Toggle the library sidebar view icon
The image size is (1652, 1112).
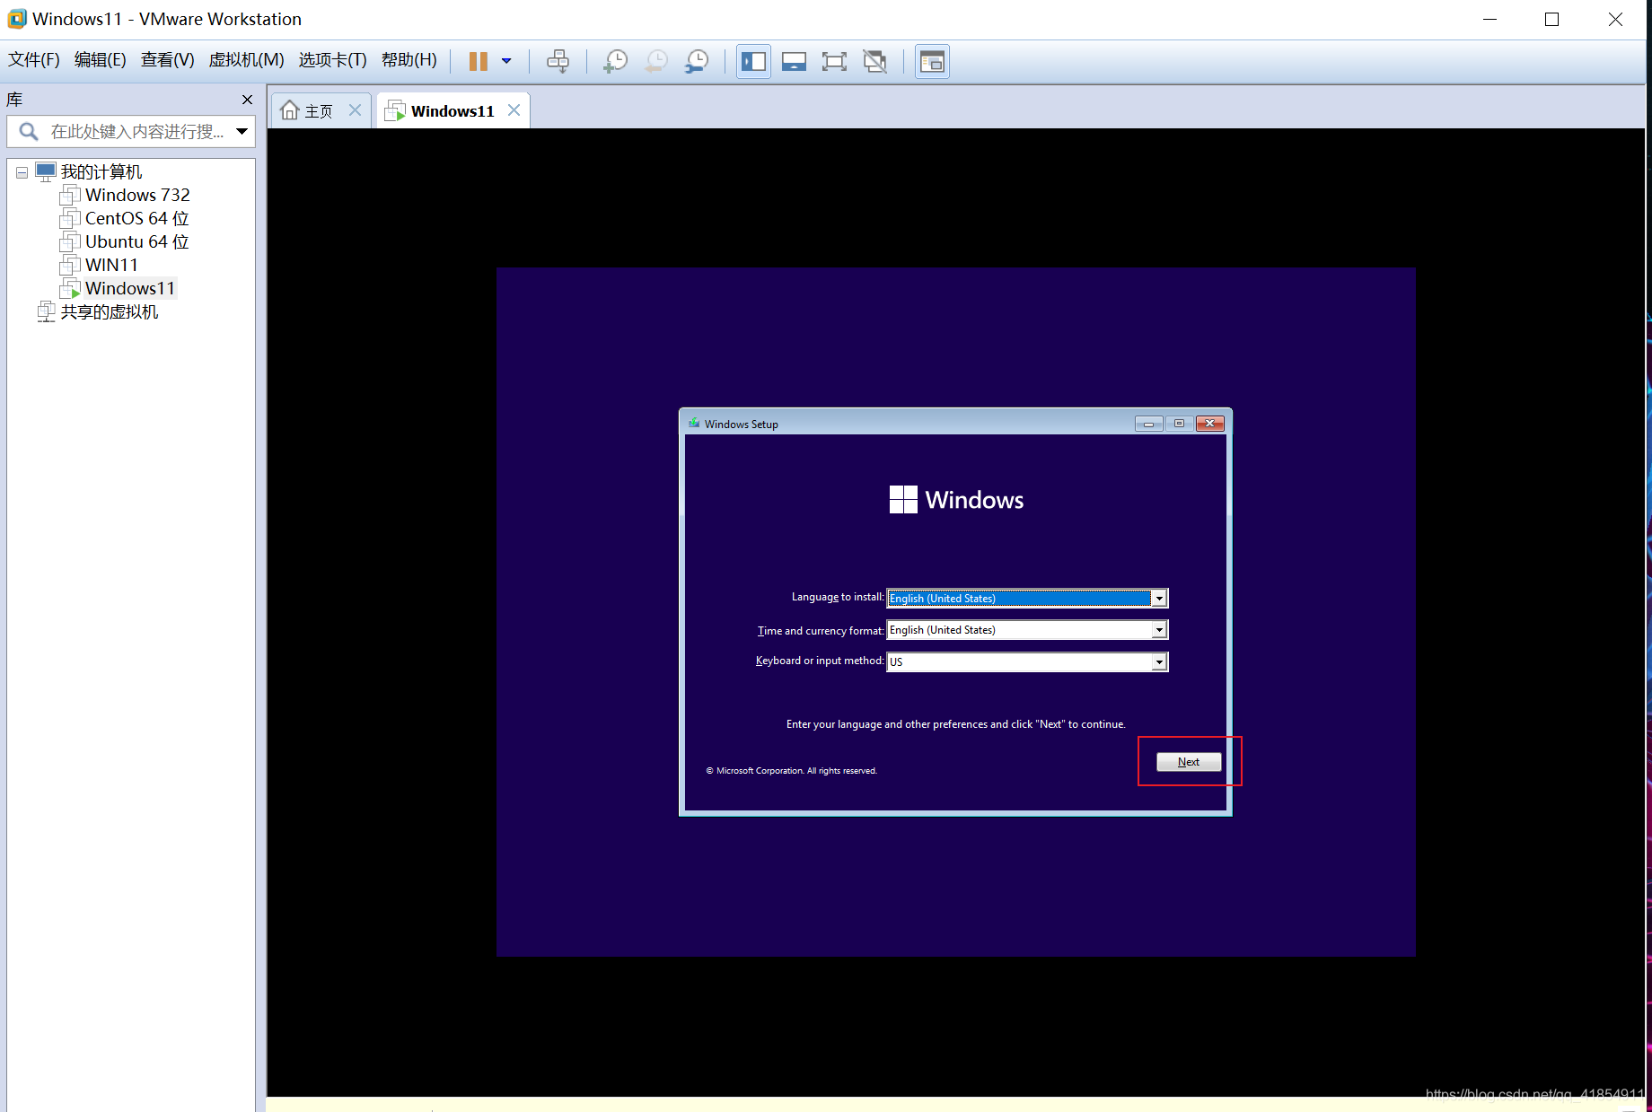pyautogui.click(x=753, y=61)
